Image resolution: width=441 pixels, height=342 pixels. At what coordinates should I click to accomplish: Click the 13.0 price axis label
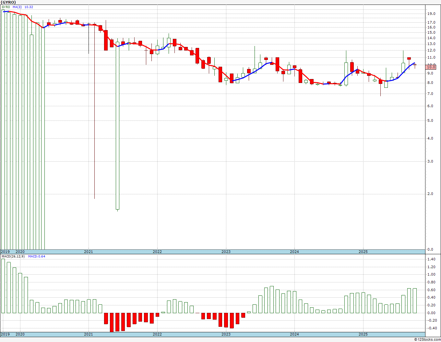pyautogui.click(x=431, y=44)
